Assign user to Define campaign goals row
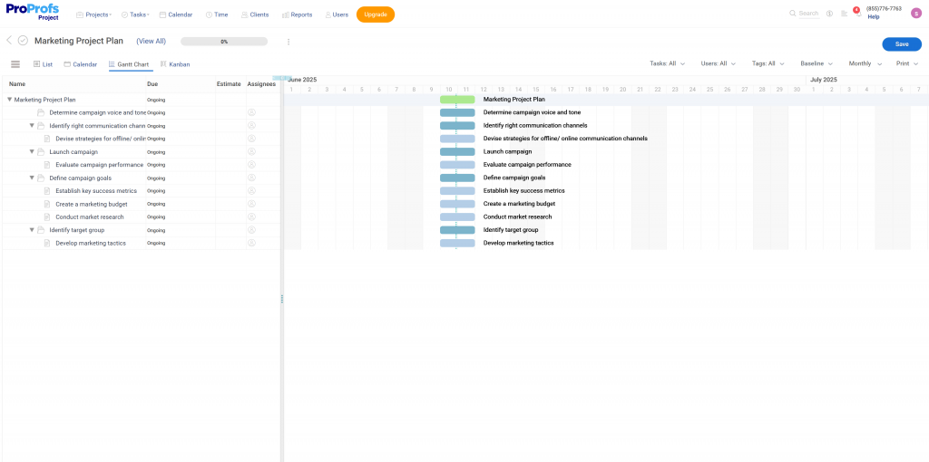 (x=252, y=178)
